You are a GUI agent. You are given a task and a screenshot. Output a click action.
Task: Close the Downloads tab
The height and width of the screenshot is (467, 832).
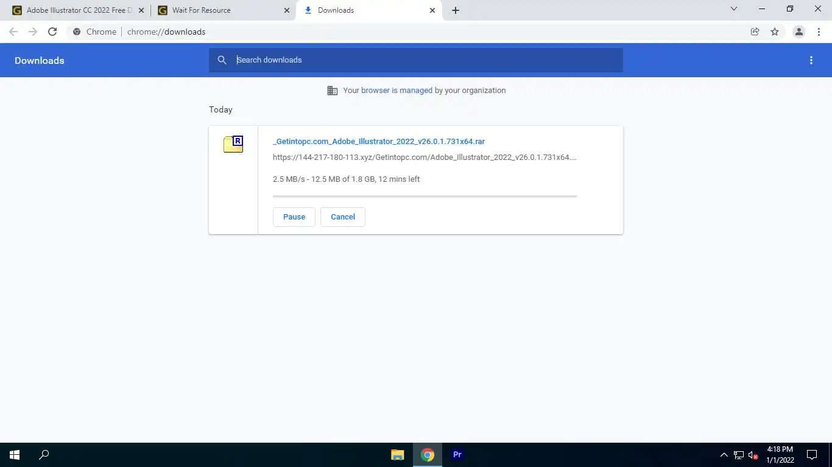coord(432,10)
